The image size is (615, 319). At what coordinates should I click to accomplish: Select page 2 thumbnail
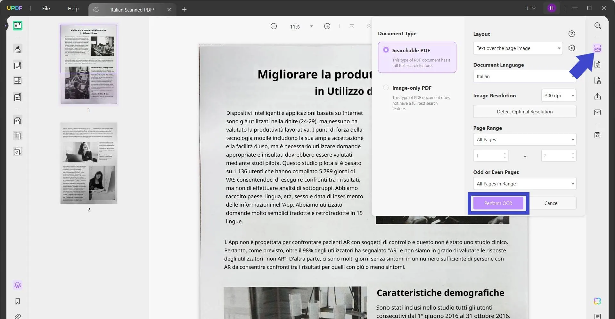pos(88,163)
